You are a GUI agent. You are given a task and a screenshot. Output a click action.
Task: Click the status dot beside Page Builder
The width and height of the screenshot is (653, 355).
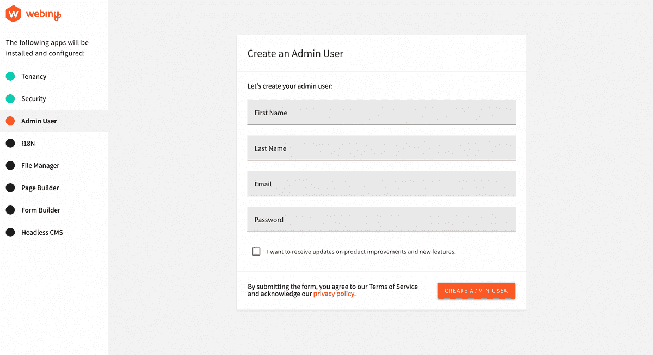point(10,188)
